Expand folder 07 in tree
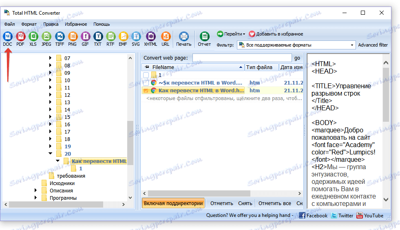This screenshot has width=400, height=230. 50,58
